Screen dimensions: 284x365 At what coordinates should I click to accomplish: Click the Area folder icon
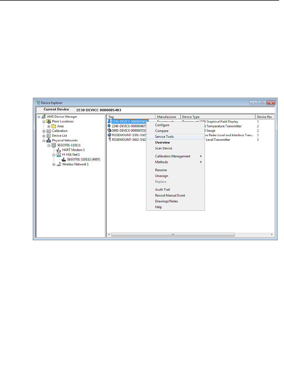point(54,126)
